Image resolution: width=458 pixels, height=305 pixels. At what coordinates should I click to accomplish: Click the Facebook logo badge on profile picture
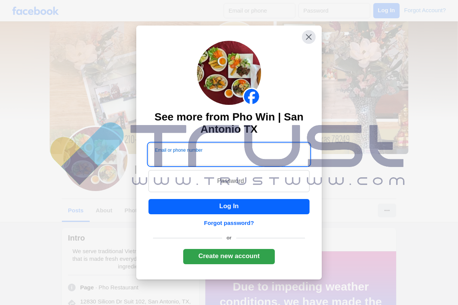point(252,96)
